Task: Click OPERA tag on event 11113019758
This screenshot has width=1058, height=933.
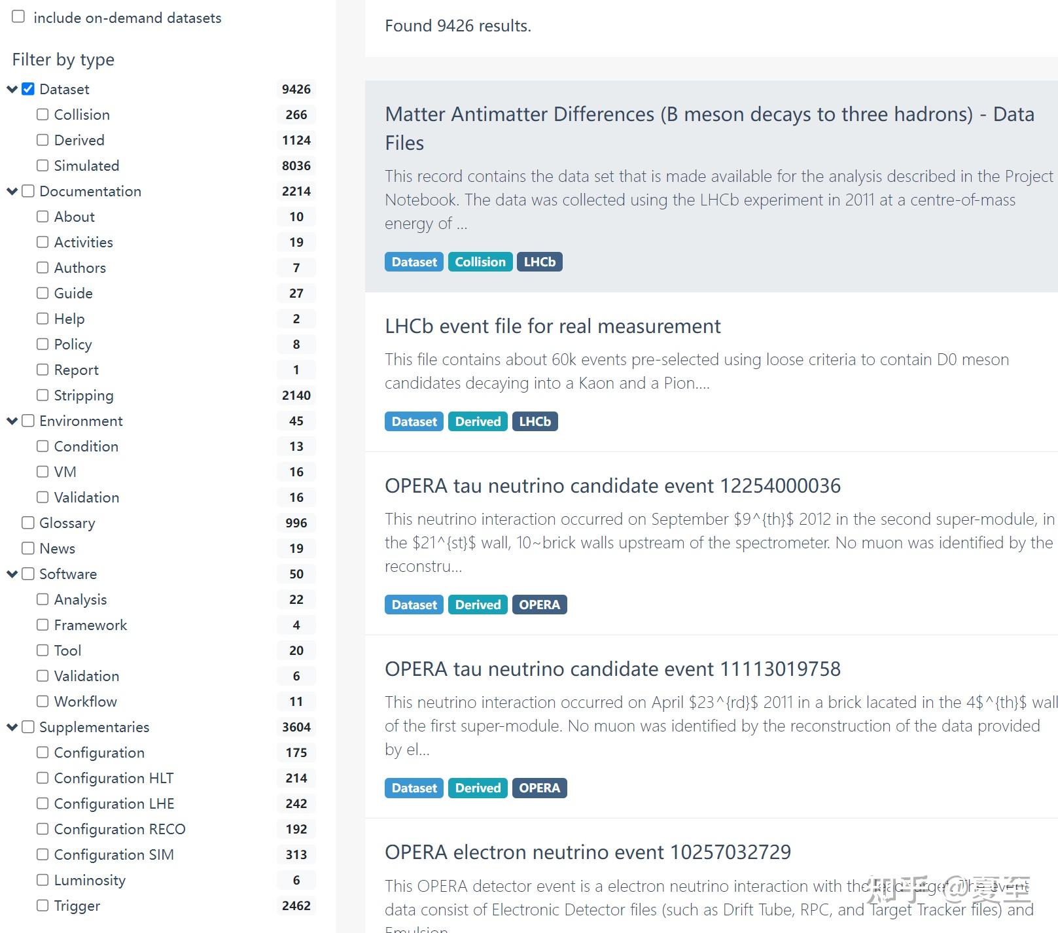Action: 539,788
